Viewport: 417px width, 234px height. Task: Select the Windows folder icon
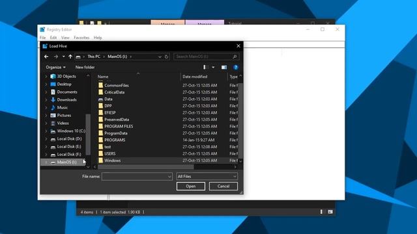[100, 161]
